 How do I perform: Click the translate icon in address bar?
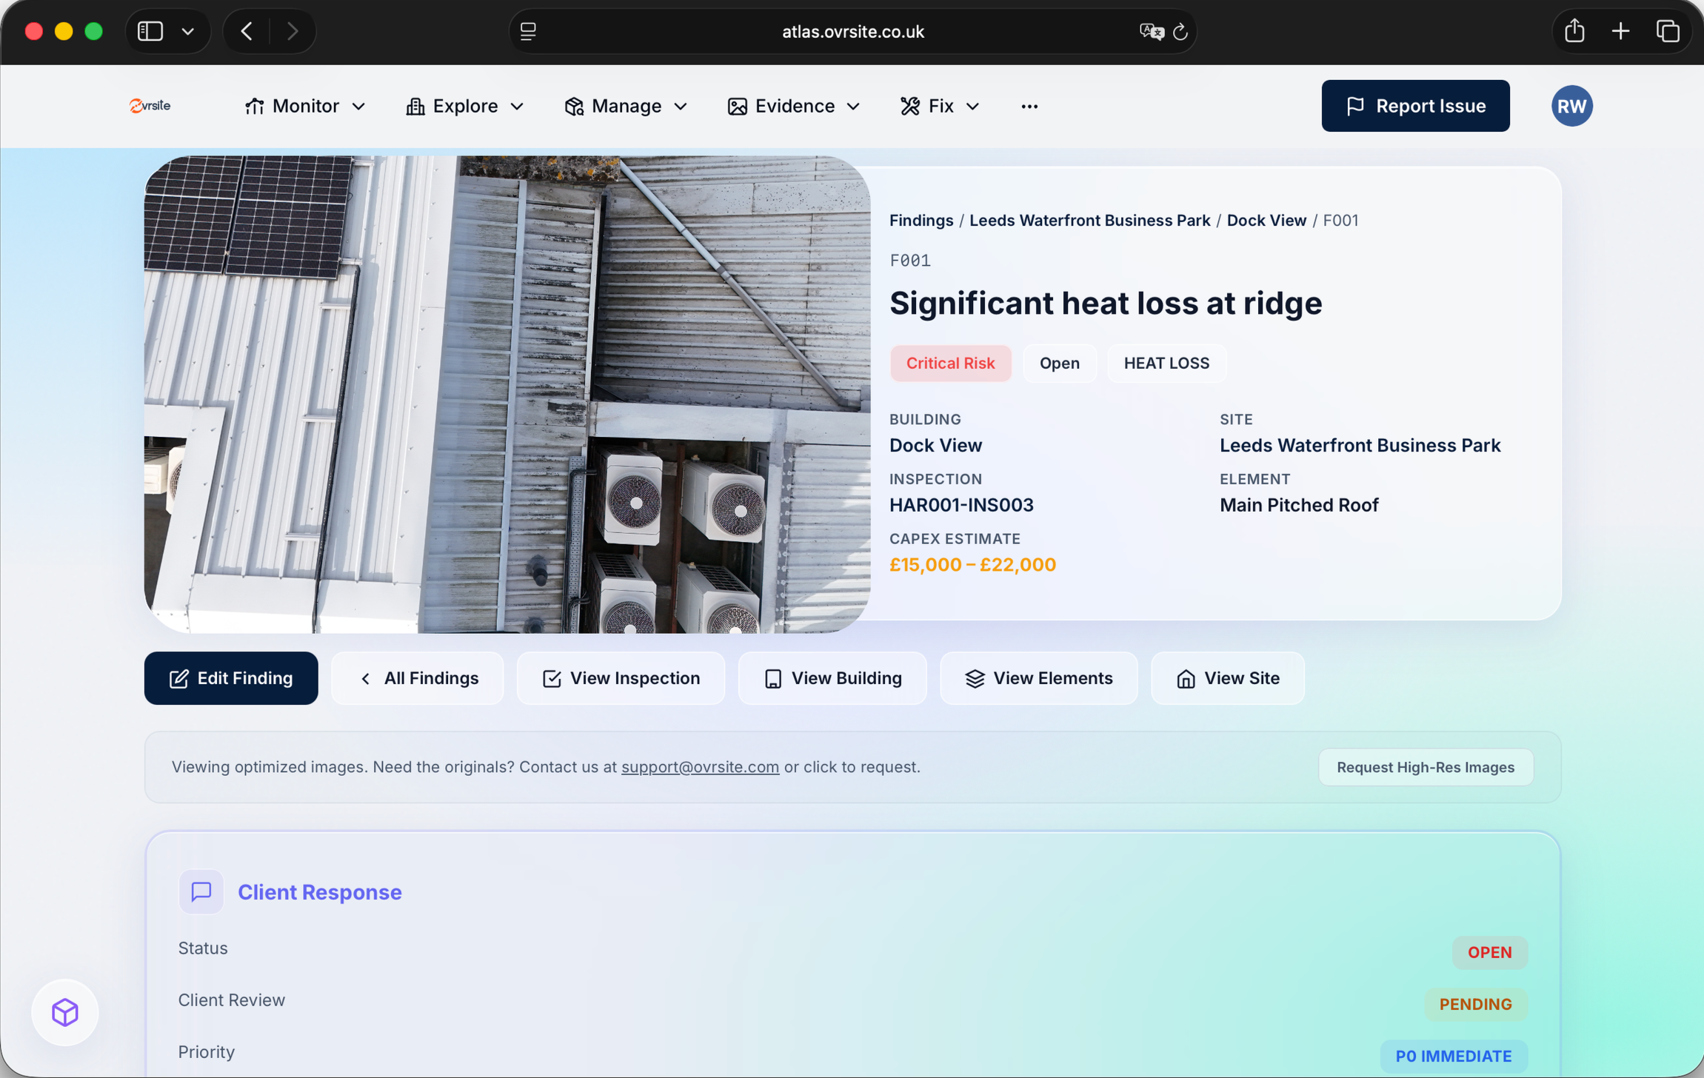[1151, 32]
